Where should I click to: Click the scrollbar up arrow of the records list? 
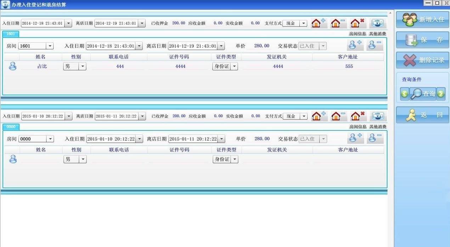point(391,13)
